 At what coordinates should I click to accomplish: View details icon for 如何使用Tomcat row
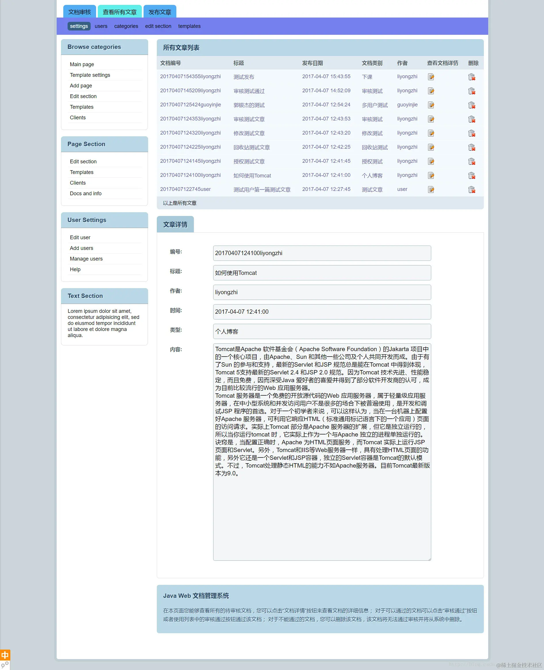point(431,175)
